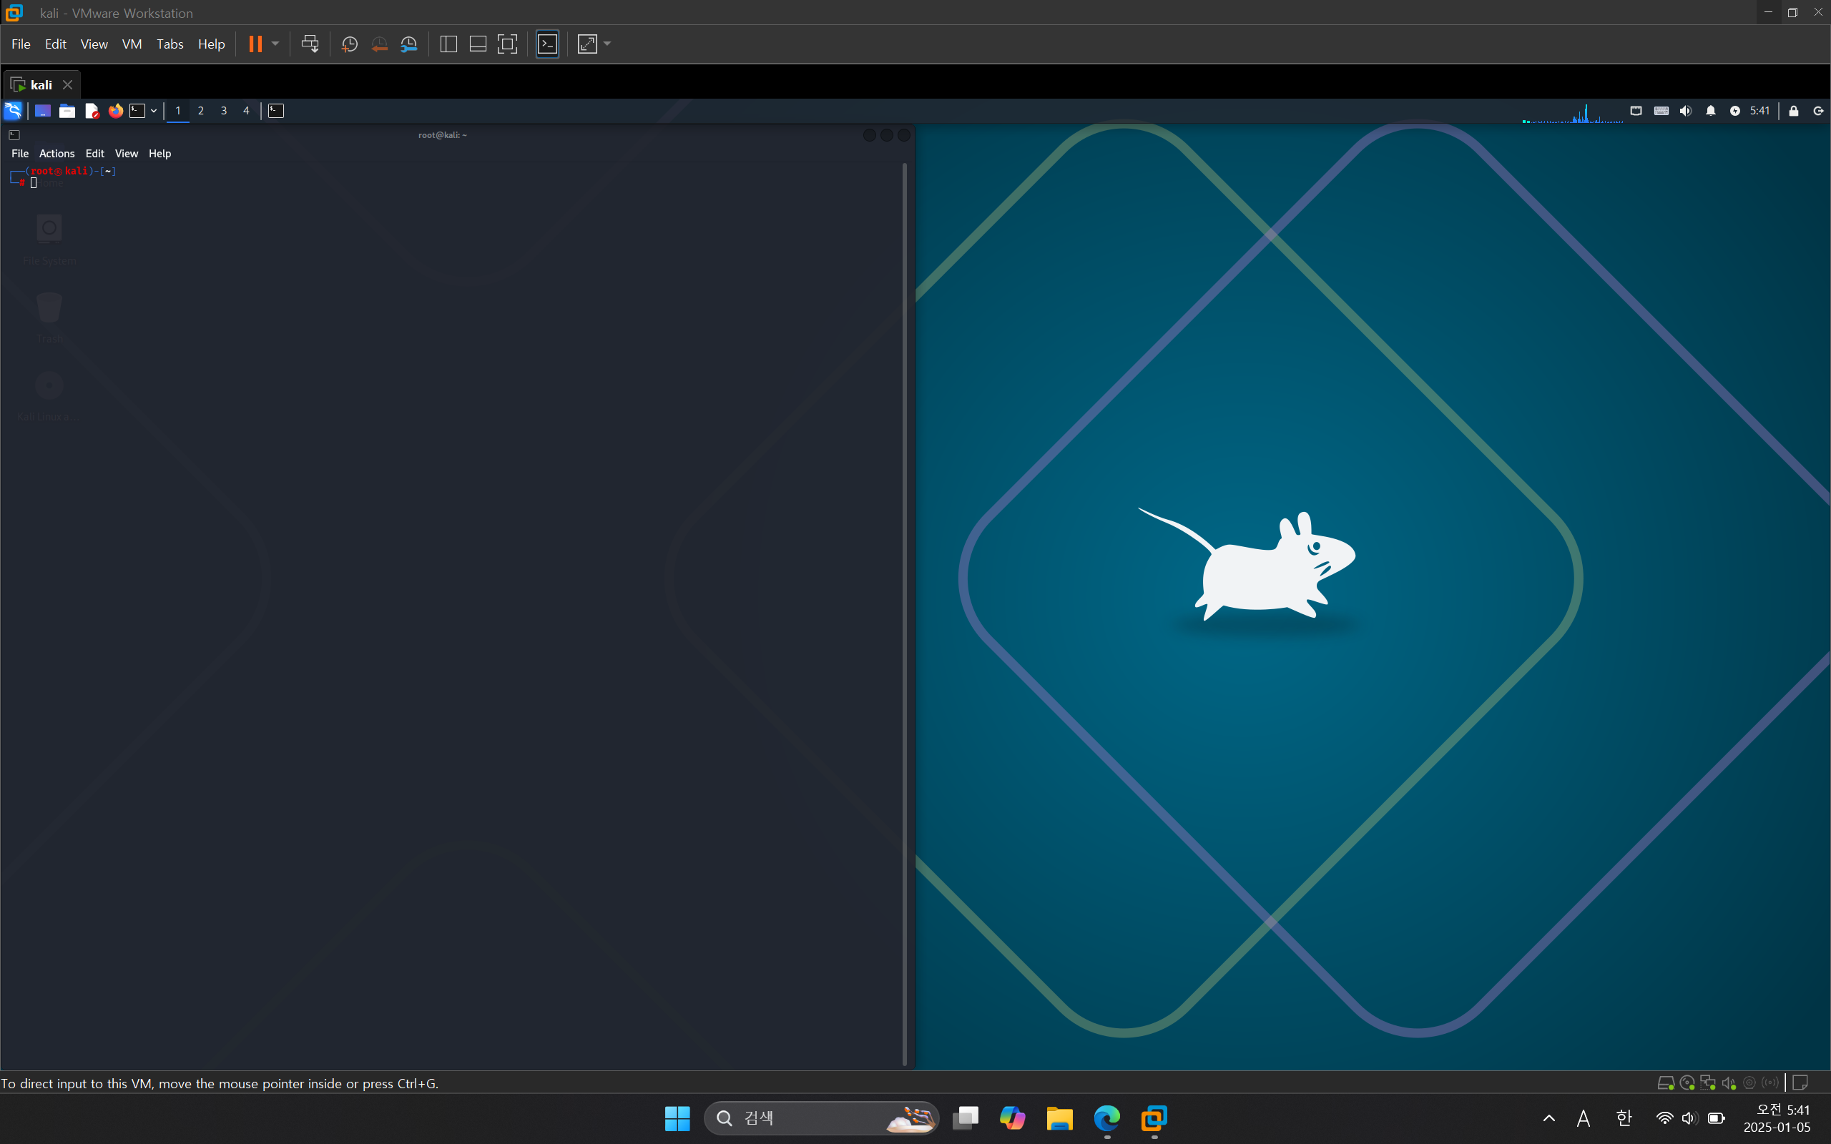Click the Kali panel lock screen icon
Image resolution: width=1831 pixels, height=1144 pixels.
tap(1793, 112)
